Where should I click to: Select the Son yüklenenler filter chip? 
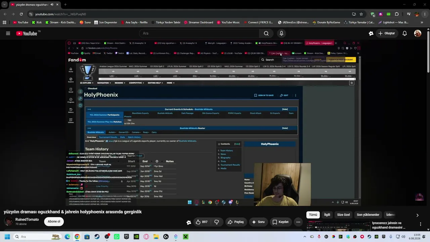[x=368, y=215]
